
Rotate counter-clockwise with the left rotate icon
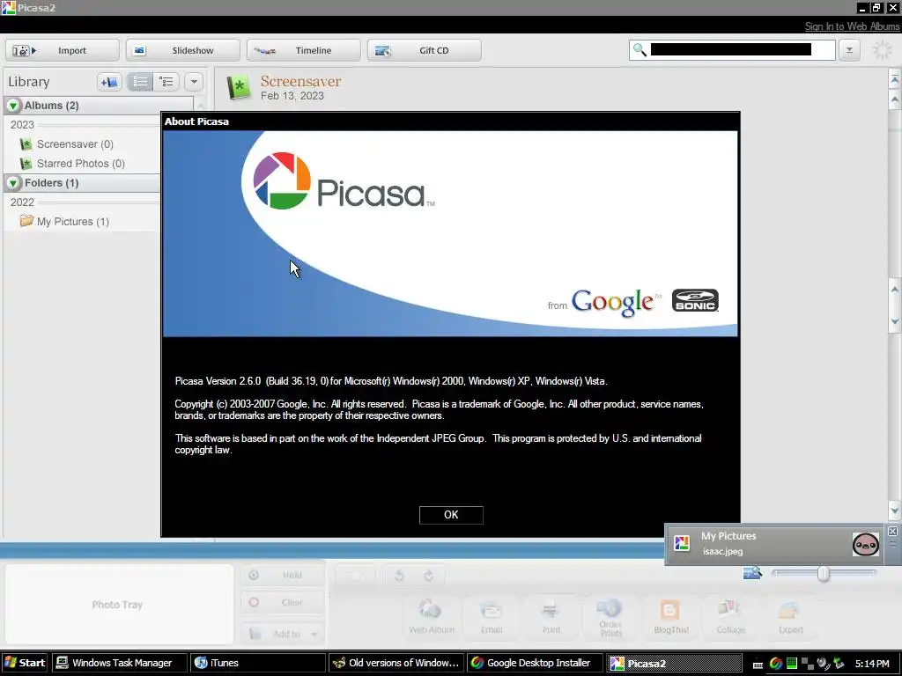(399, 576)
